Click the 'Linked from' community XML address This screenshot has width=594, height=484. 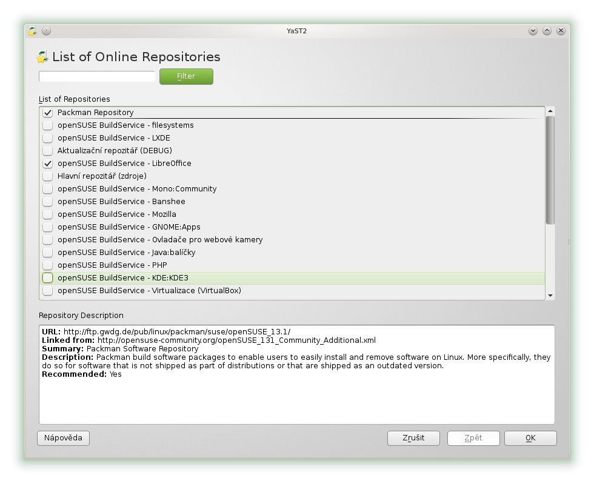pyautogui.click(x=236, y=340)
